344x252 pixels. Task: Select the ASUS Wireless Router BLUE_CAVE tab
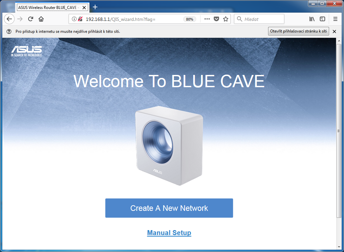tap(50, 7)
